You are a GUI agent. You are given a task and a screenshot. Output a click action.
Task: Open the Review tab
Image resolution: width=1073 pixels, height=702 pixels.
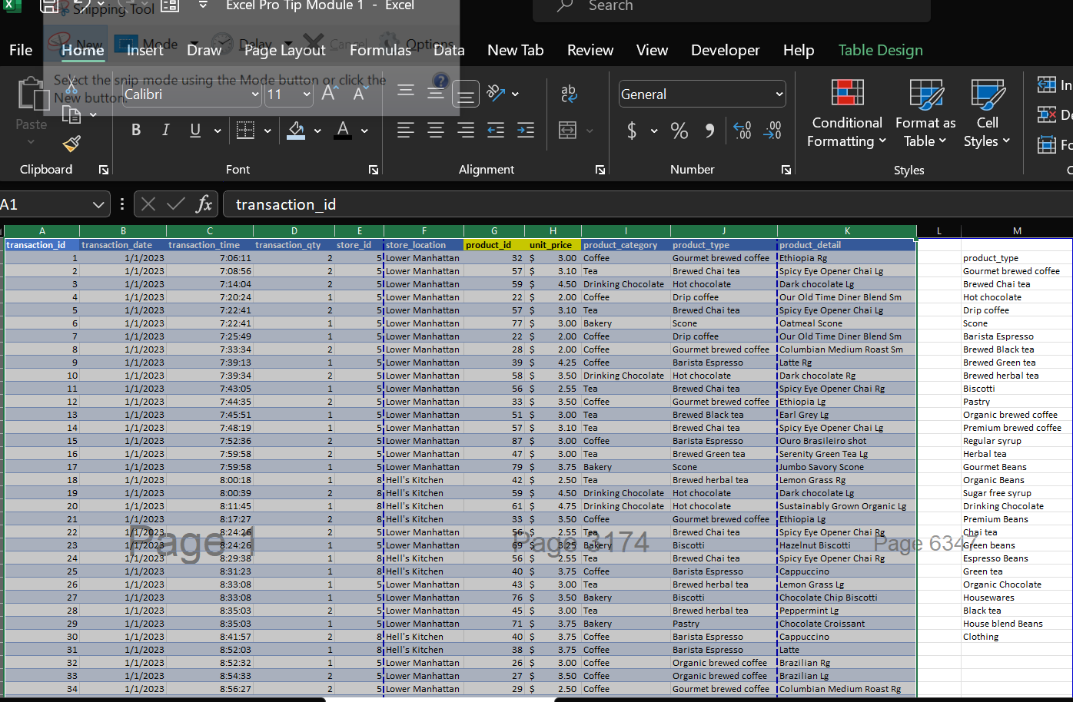click(590, 50)
